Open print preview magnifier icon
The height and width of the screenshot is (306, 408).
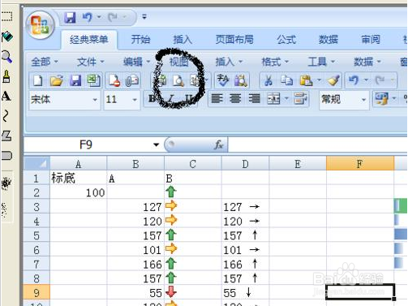tap(178, 80)
